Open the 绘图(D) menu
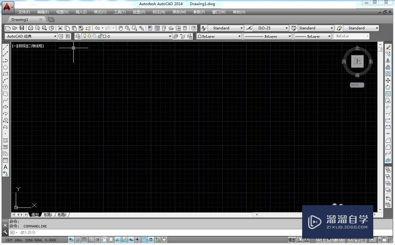The width and height of the screenshot is (395, 245). pos(139,12)
